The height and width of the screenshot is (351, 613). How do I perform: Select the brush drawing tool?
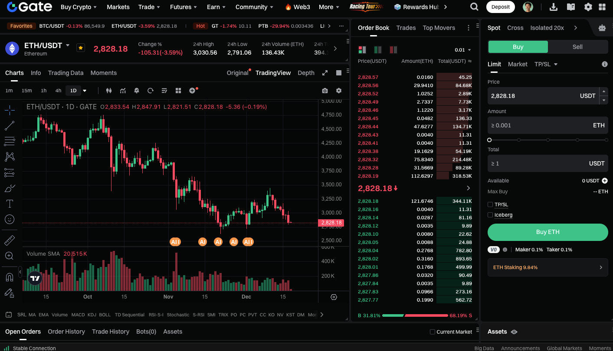coord(10,188)
